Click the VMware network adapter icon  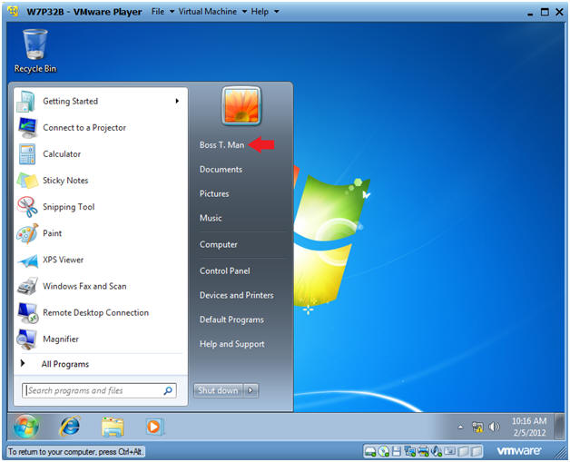click(409, 451)
